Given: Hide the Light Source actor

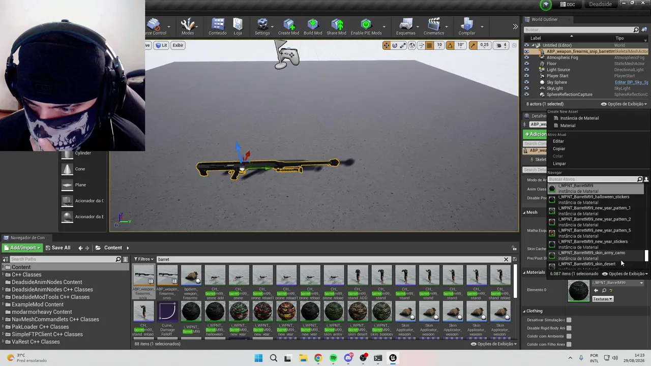Looking at the screenshot, I should (526, 70).
